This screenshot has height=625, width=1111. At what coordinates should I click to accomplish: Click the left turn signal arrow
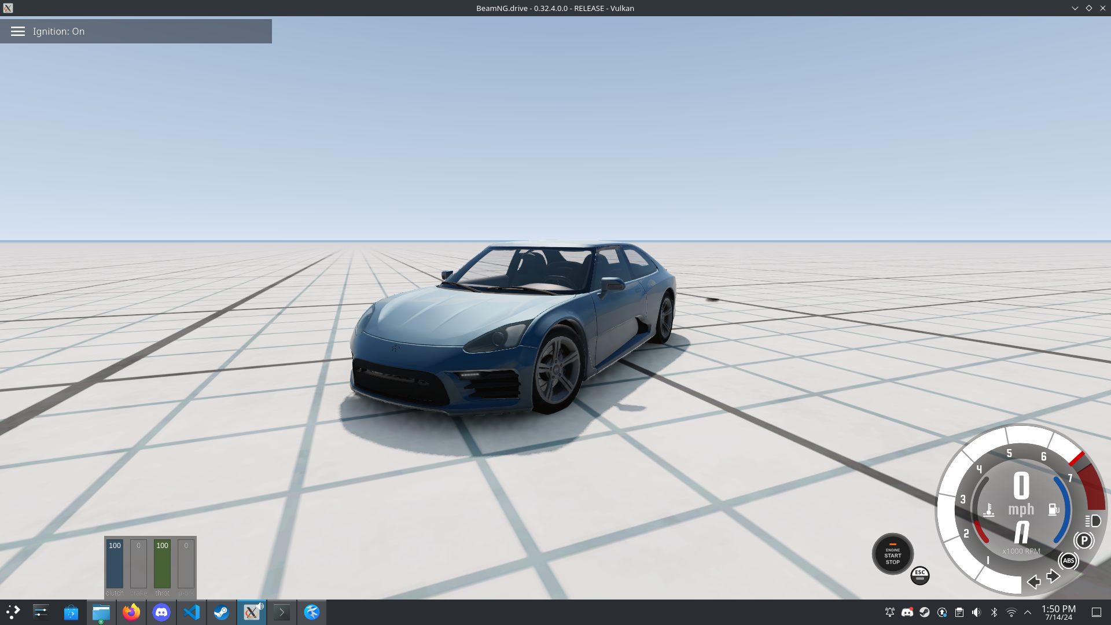coord(1033,582)
